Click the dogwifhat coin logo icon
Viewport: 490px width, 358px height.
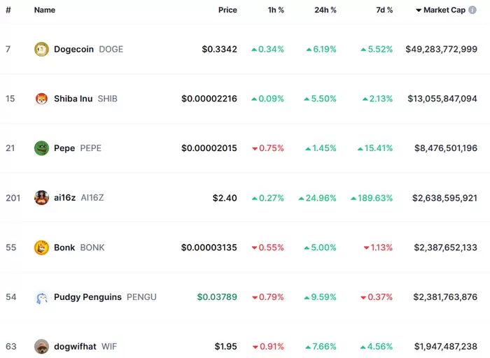42,346
